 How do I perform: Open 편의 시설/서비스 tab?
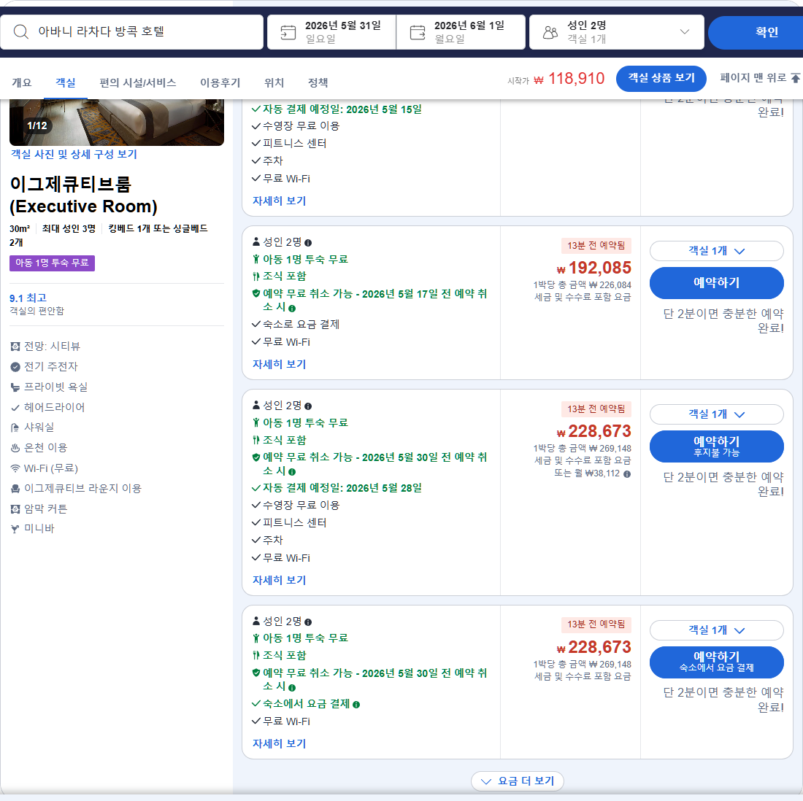point(138,82)
